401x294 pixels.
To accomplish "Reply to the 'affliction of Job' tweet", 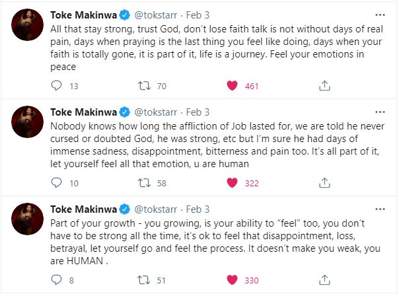I will (56, 183).
